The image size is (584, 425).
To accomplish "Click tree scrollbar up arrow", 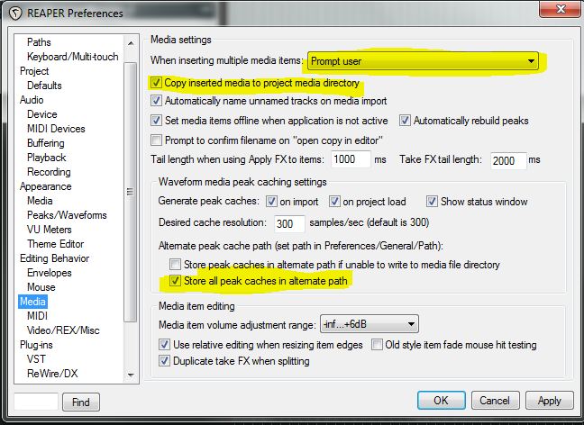I will (x=131, y=43).
